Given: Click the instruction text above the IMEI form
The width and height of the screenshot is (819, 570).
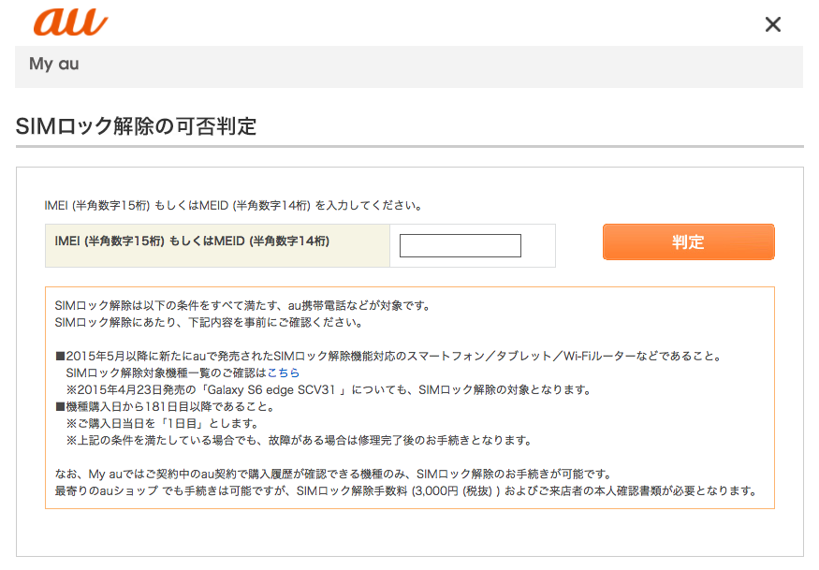Looking at the screenshot, I should (233, 205).
